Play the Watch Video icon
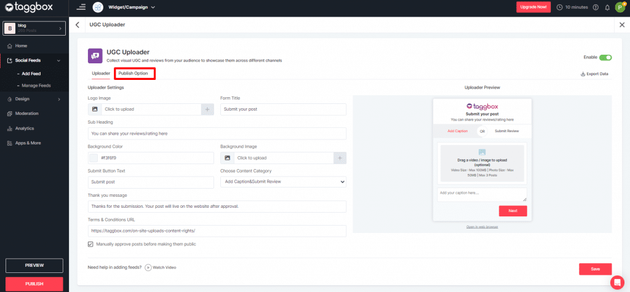Viewport: 630px width, 292px height. coord(148,267)
